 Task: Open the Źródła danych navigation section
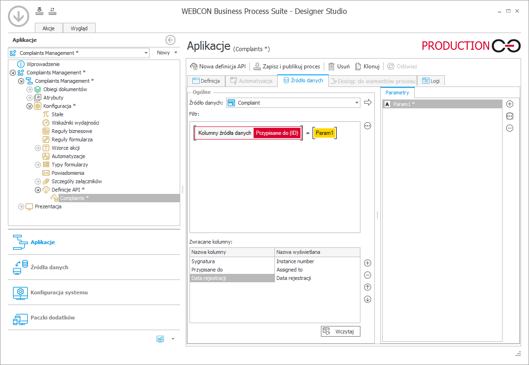(49, 267)
